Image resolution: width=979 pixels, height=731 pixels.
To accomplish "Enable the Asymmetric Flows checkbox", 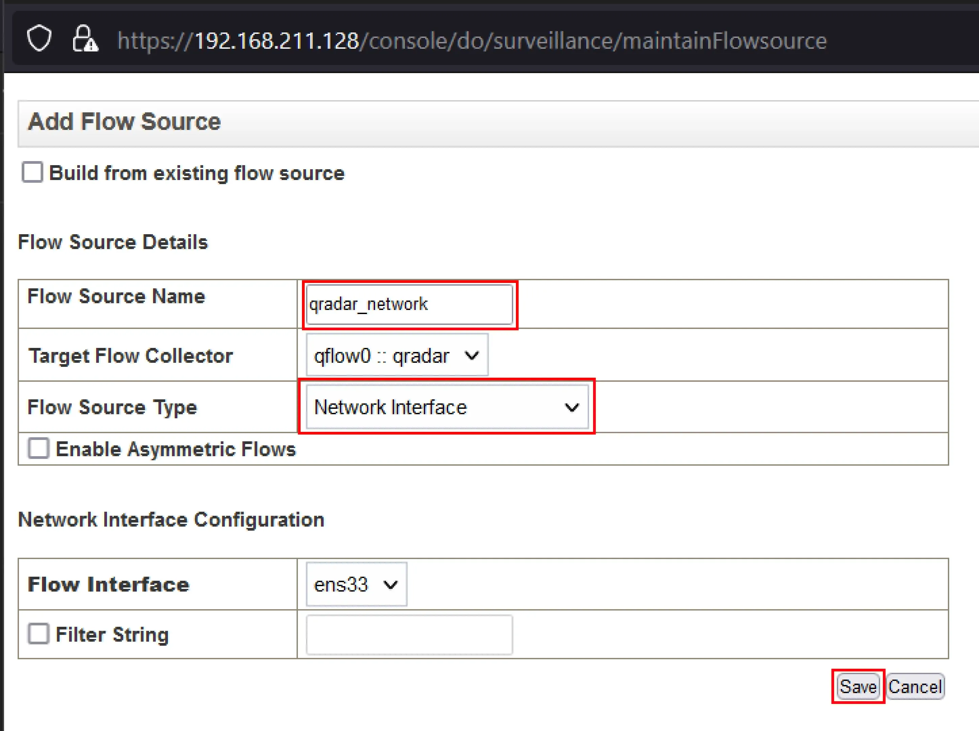I will click(x=39, y=448).
